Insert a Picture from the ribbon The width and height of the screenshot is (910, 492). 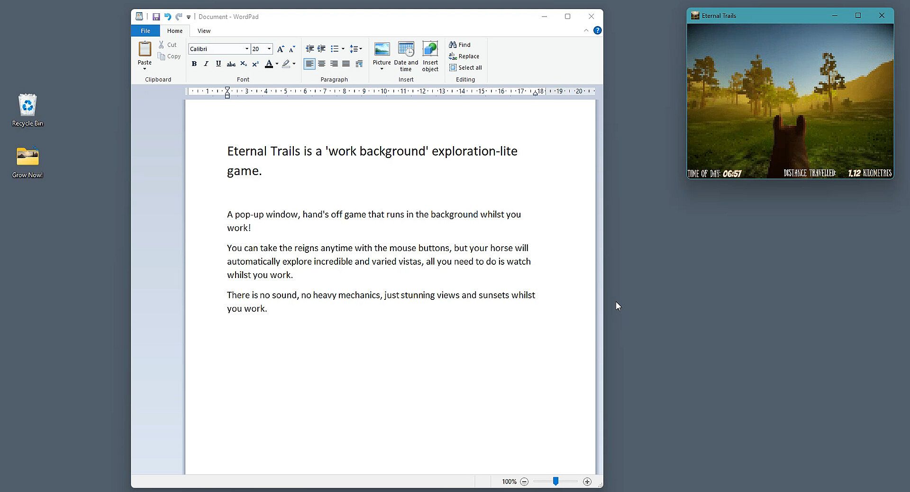(x=382, y=49)
